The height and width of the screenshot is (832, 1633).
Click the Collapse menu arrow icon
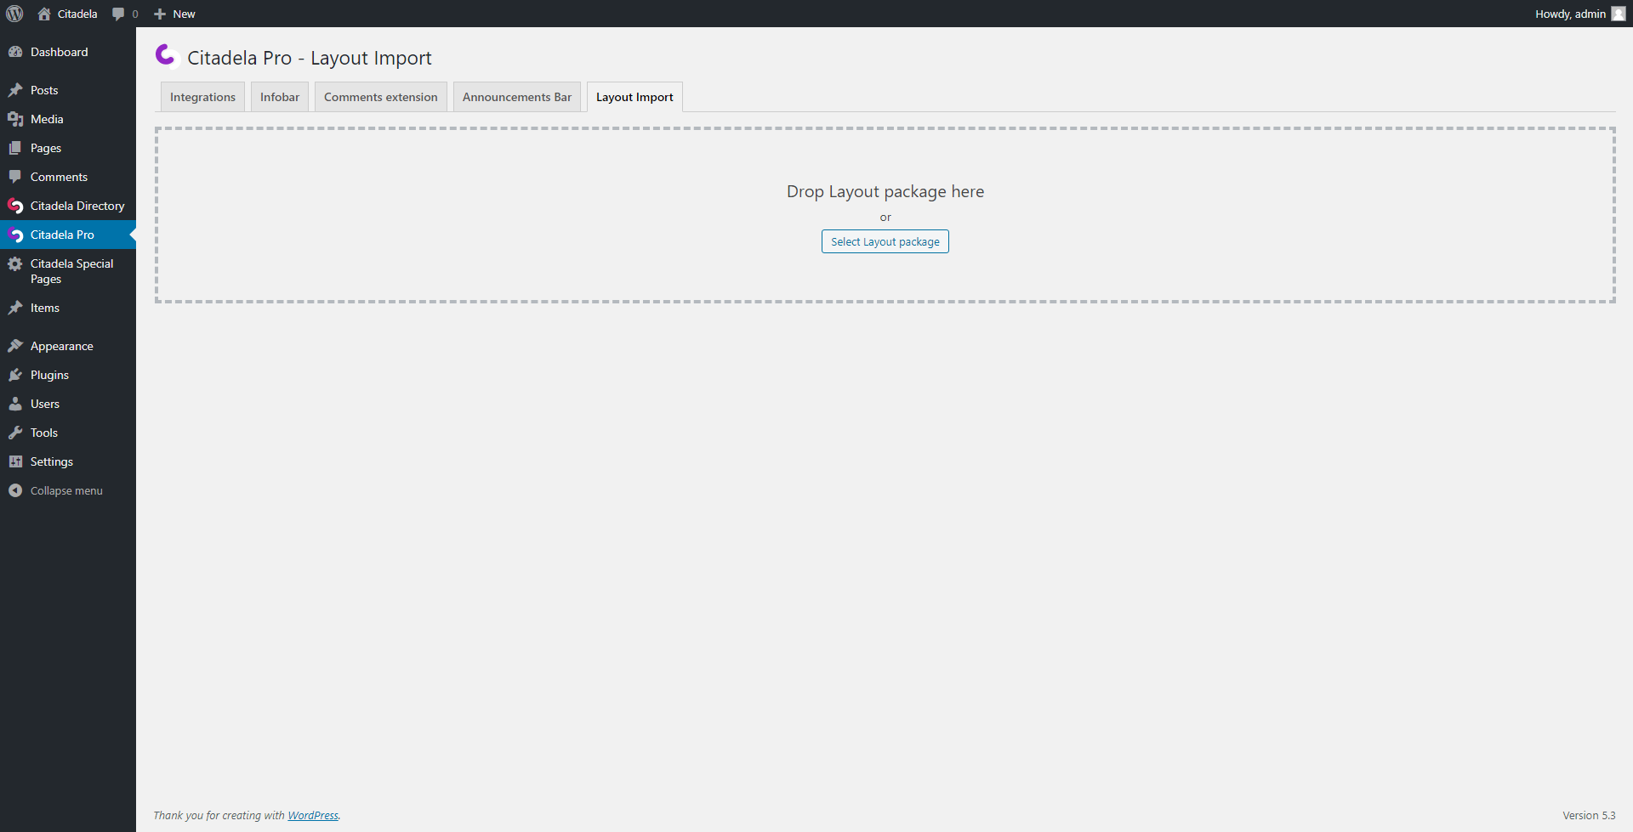(x=15, y=490)
